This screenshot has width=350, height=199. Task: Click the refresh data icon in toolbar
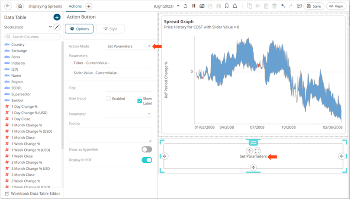186,6
